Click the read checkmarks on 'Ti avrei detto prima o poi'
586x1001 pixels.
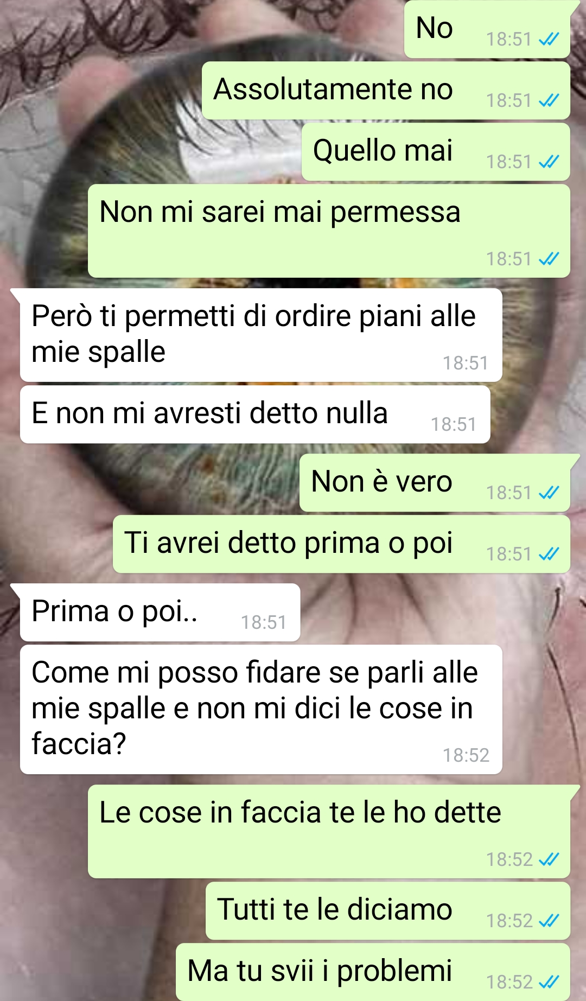pyautogui.click(x=549, y=554)
